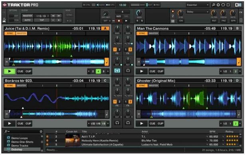Click the TAP tempo button
The image size is (245, 155).
(42, 20)
